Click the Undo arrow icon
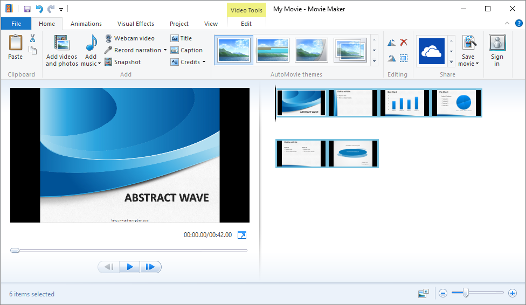Image resolution: width=526 pixels, height=305 pixels. (x=39, y=9)
